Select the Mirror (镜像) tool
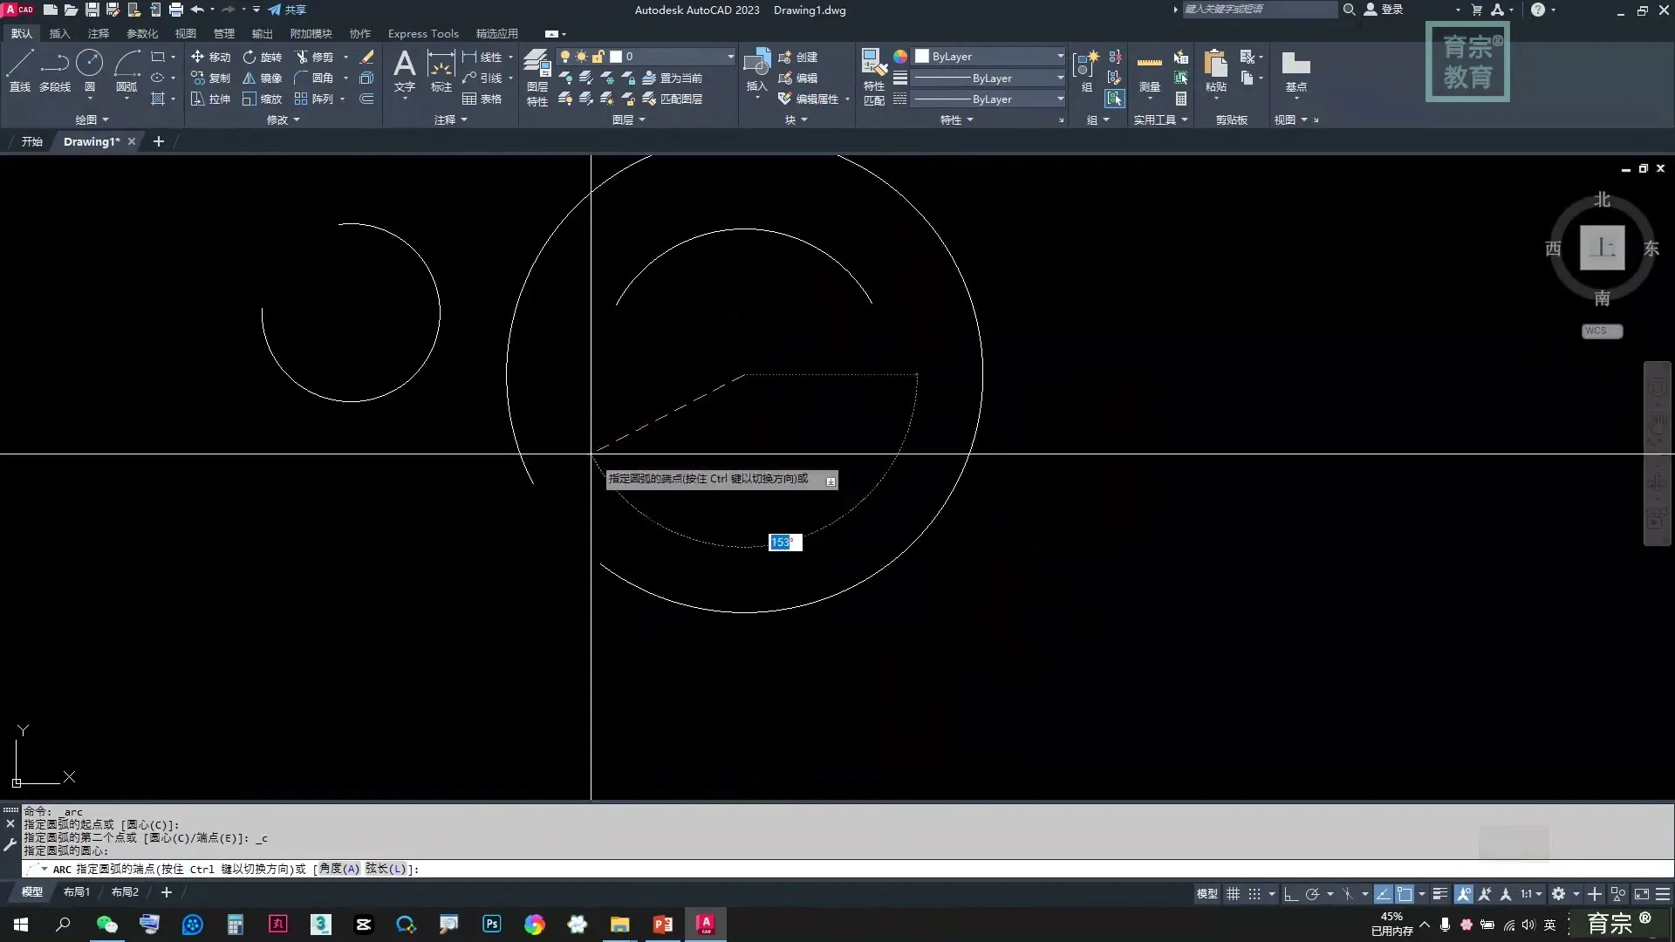Screen dimensions: 1675x942 [262, 78]
